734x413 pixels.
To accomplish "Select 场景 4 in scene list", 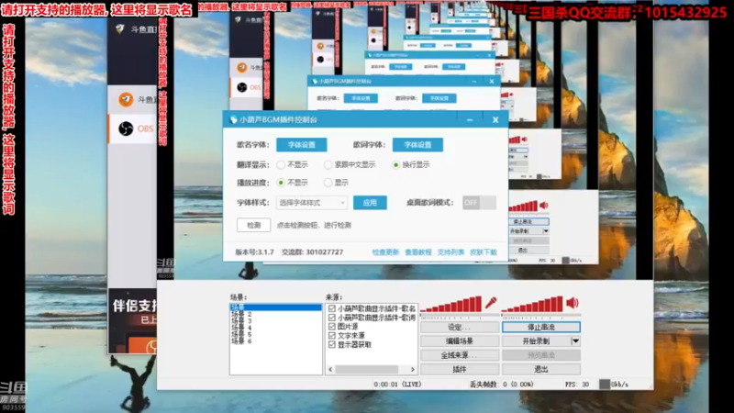I will [x=241, y=328].
